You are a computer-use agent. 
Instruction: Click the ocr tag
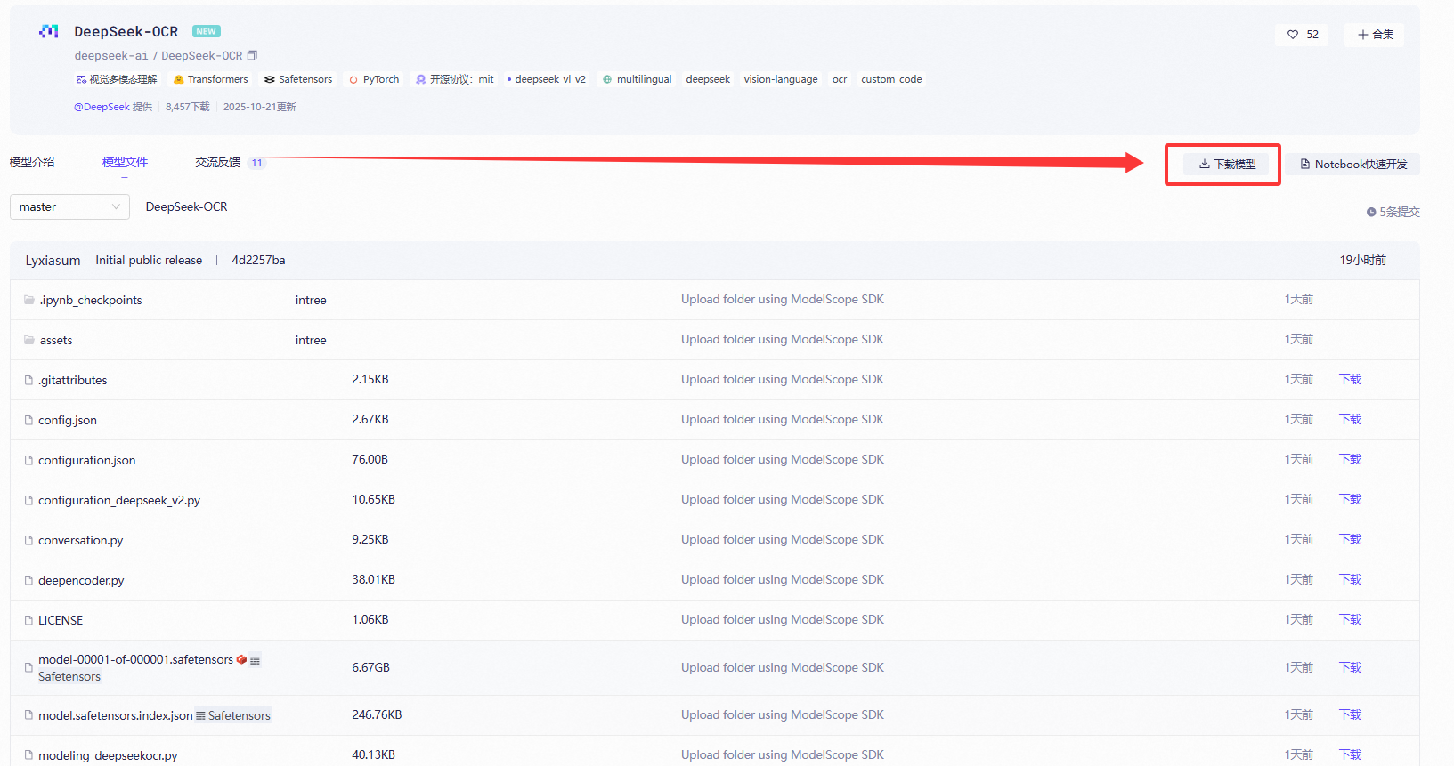coord(840,79)
